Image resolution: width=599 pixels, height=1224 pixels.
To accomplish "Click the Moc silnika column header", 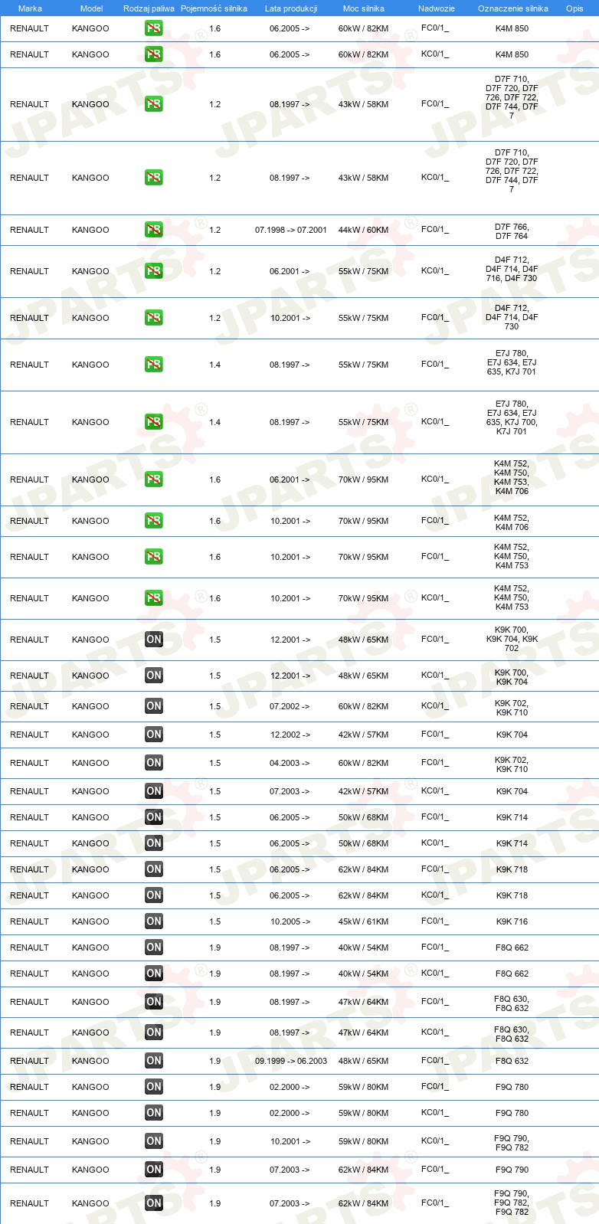I will tap(364, 8).
